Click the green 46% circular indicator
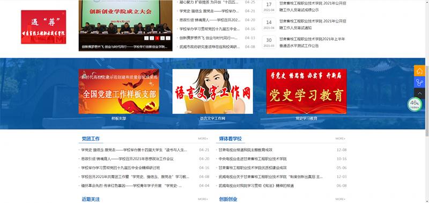The image size is (429, 203). point(415,104)
